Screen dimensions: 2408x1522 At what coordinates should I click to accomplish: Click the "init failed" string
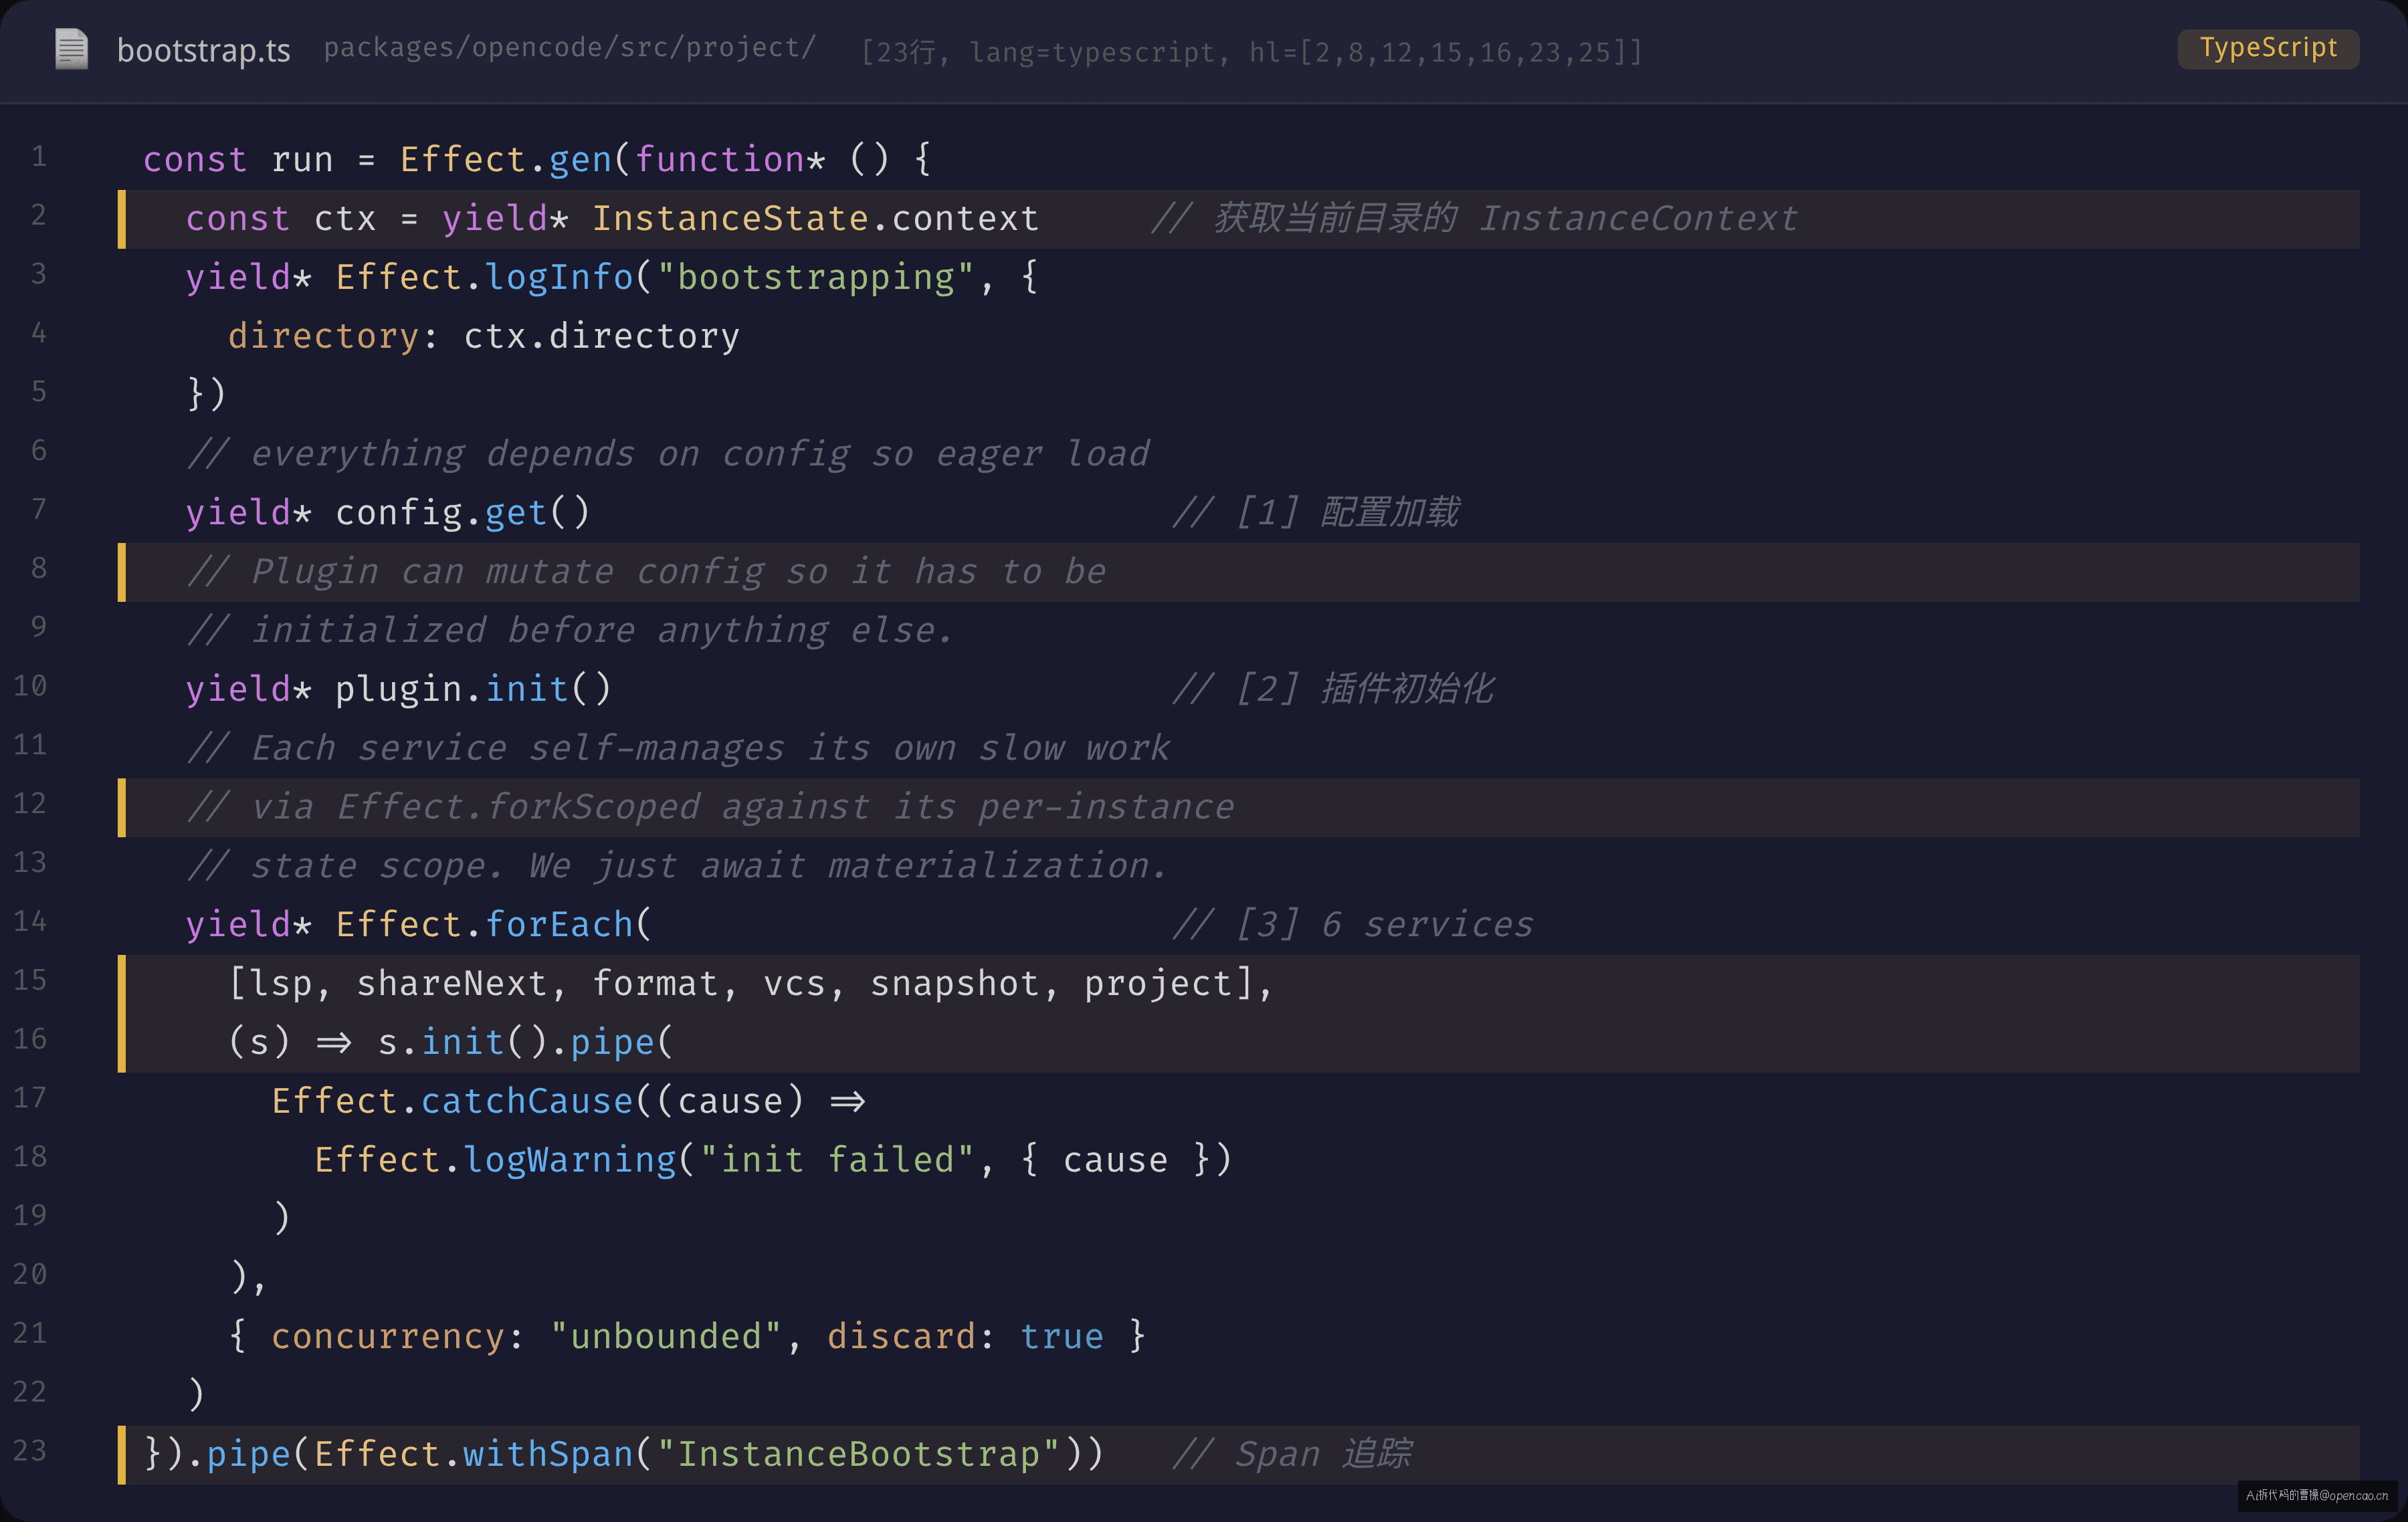pos(837,1161)
